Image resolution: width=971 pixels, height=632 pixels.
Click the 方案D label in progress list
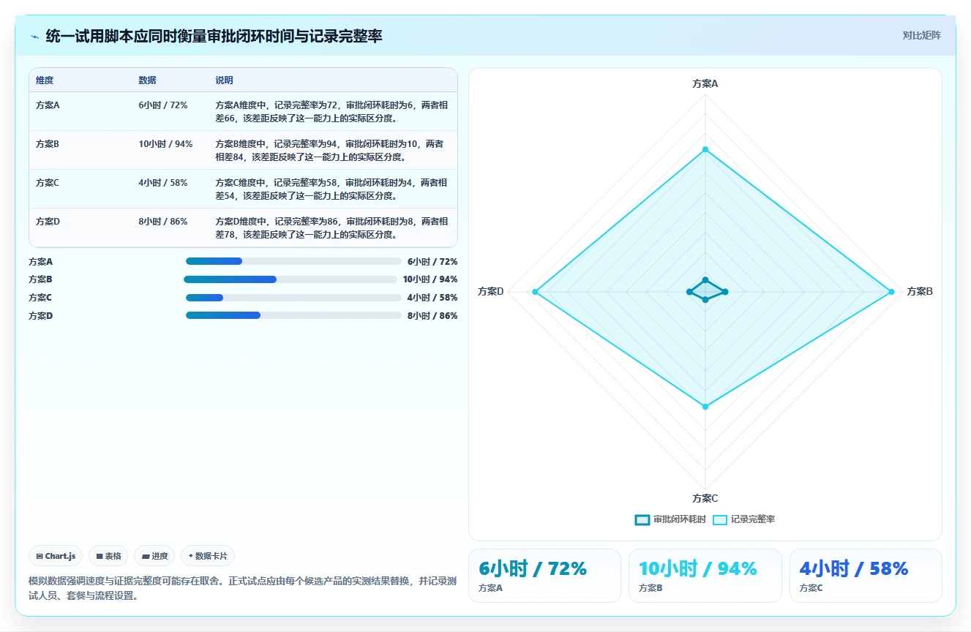(41, 316)
